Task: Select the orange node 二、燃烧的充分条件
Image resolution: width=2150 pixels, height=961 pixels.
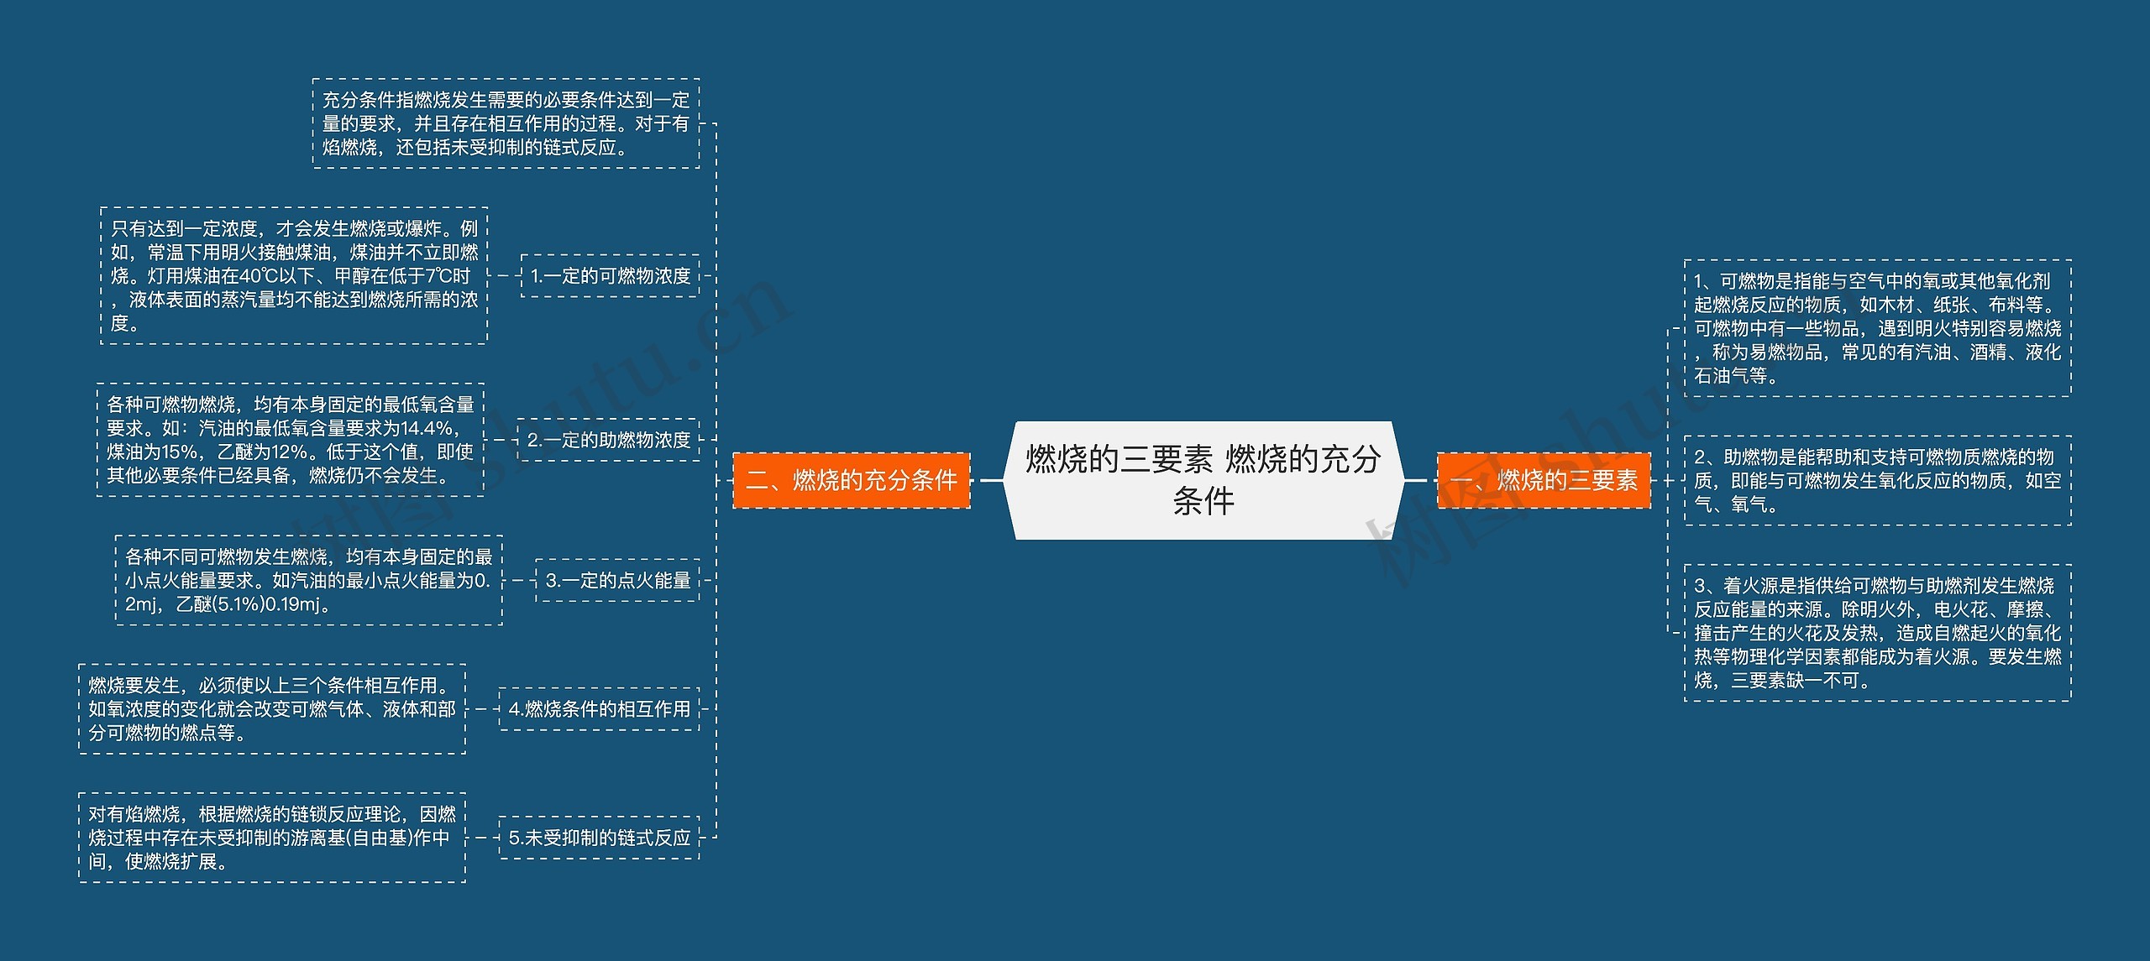Action: point(852,480)
